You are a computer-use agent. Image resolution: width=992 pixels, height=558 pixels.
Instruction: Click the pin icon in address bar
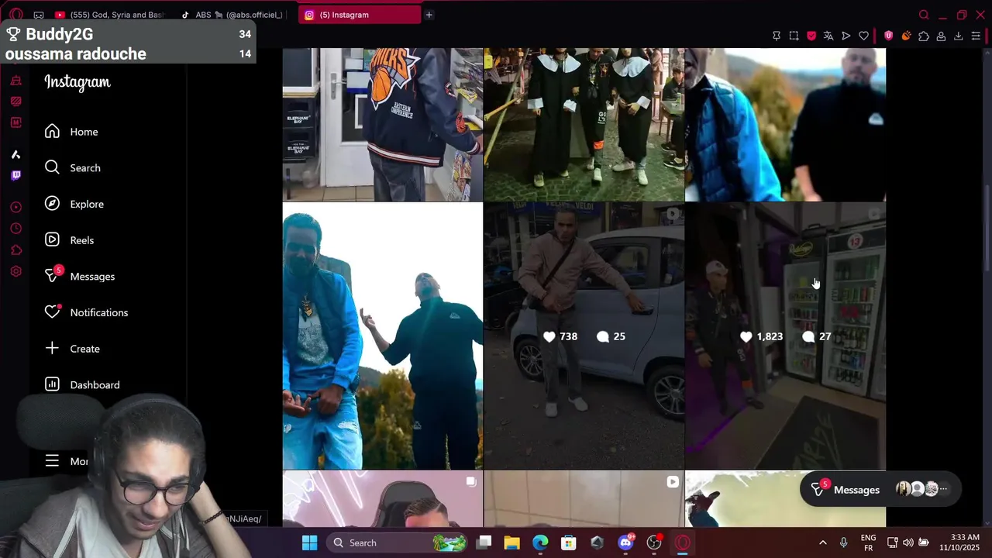tap(777, 36)
